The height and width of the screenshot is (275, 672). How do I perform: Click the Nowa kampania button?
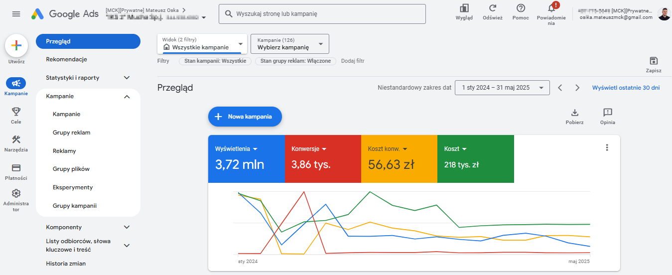click(x=245, y=117)
